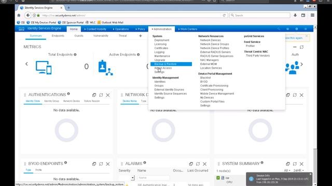Add a new dashboard tab with plus icon
This screenshot has height=186, width=332.
(x=141, y=36)
